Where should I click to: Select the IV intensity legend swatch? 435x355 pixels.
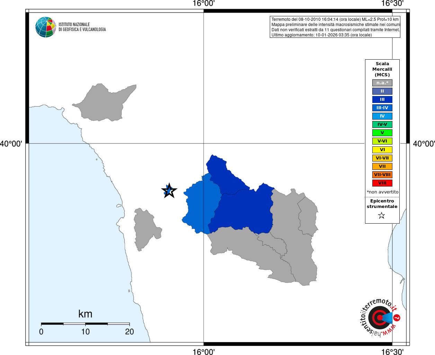tap(382, 116)
